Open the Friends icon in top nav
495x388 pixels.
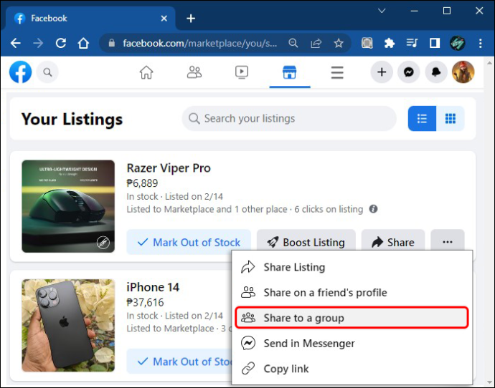(x=194, y=72)
